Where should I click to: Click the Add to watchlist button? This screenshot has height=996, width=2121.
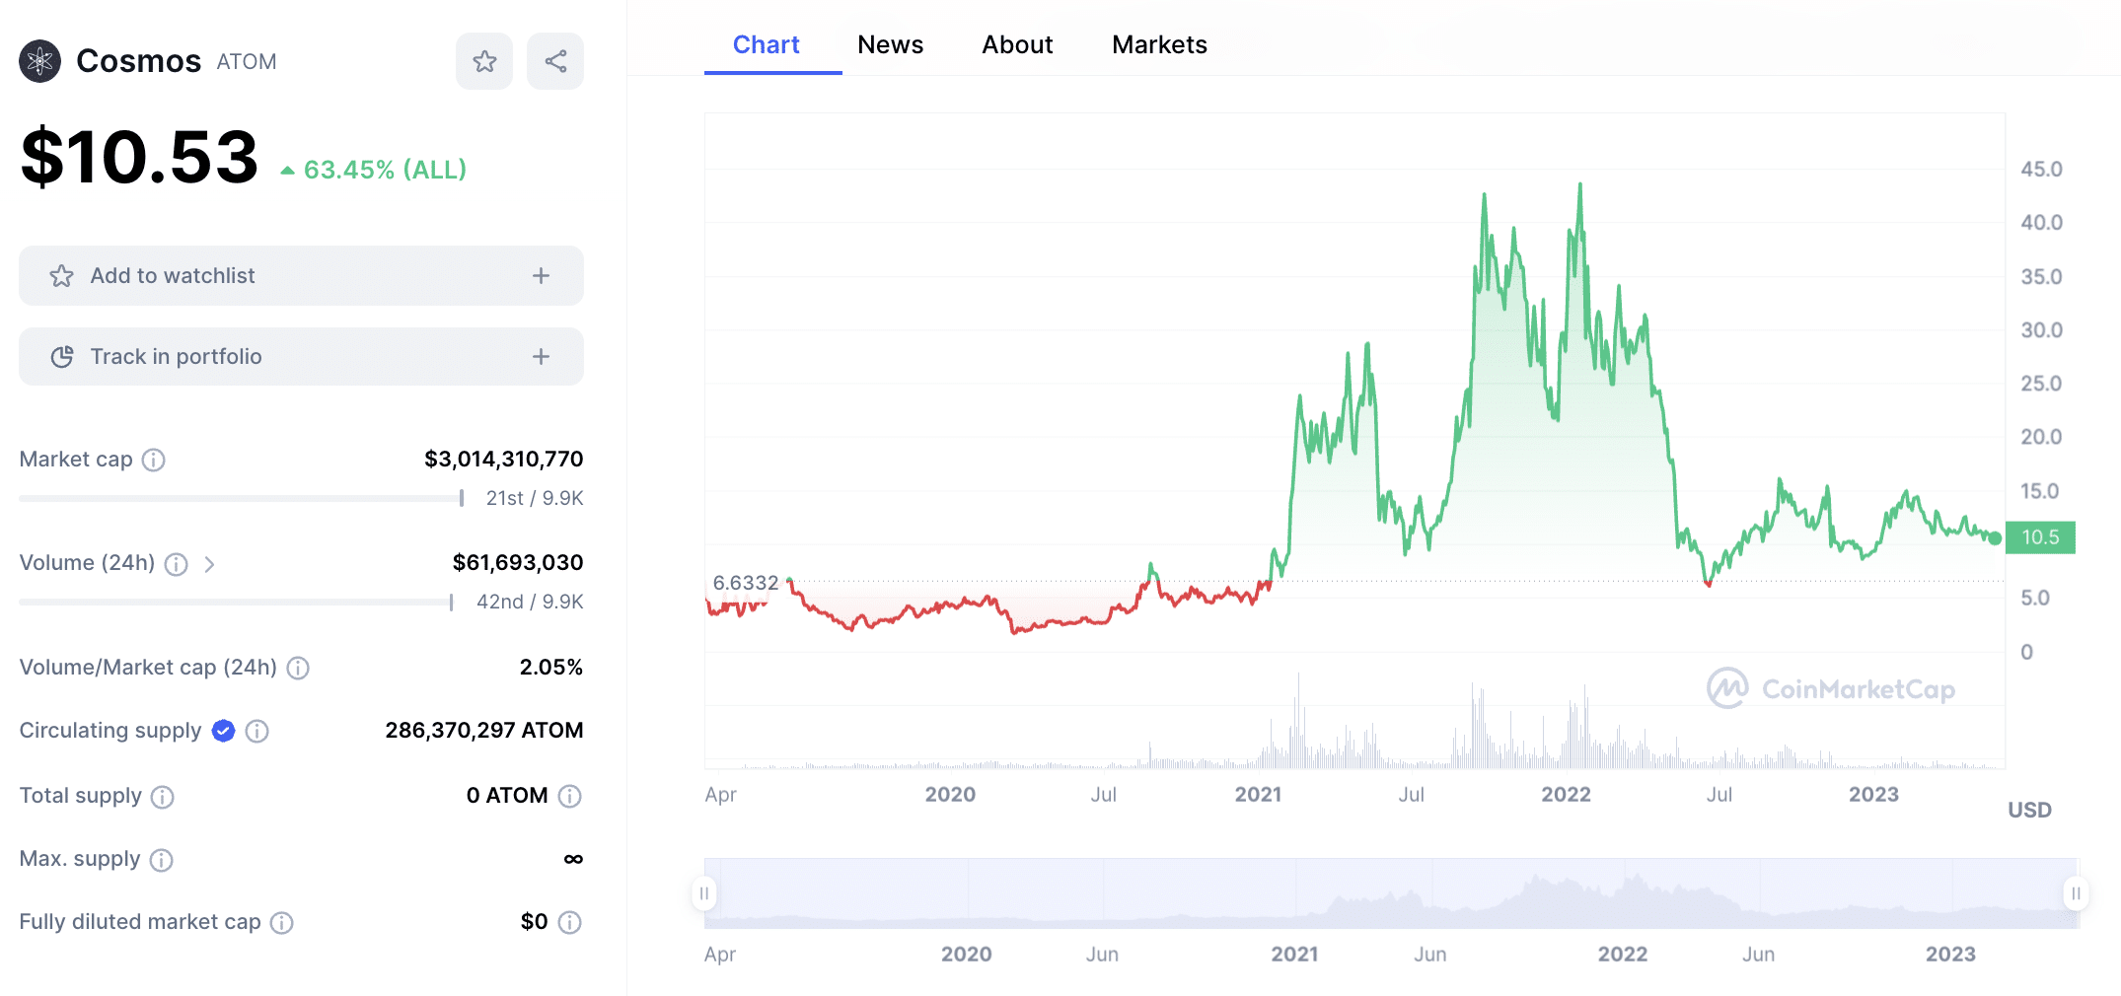coord(301,276)
